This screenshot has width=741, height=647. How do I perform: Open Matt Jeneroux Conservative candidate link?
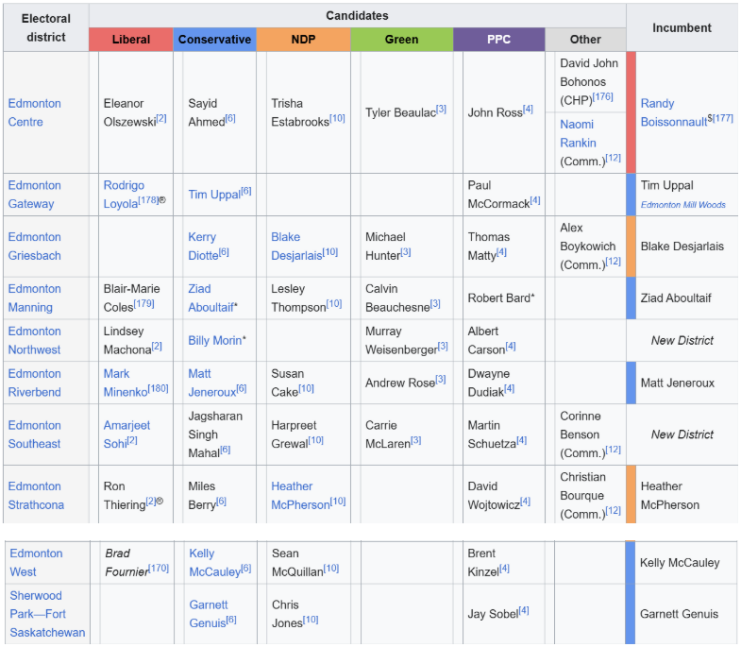click(x=211, y=383)
